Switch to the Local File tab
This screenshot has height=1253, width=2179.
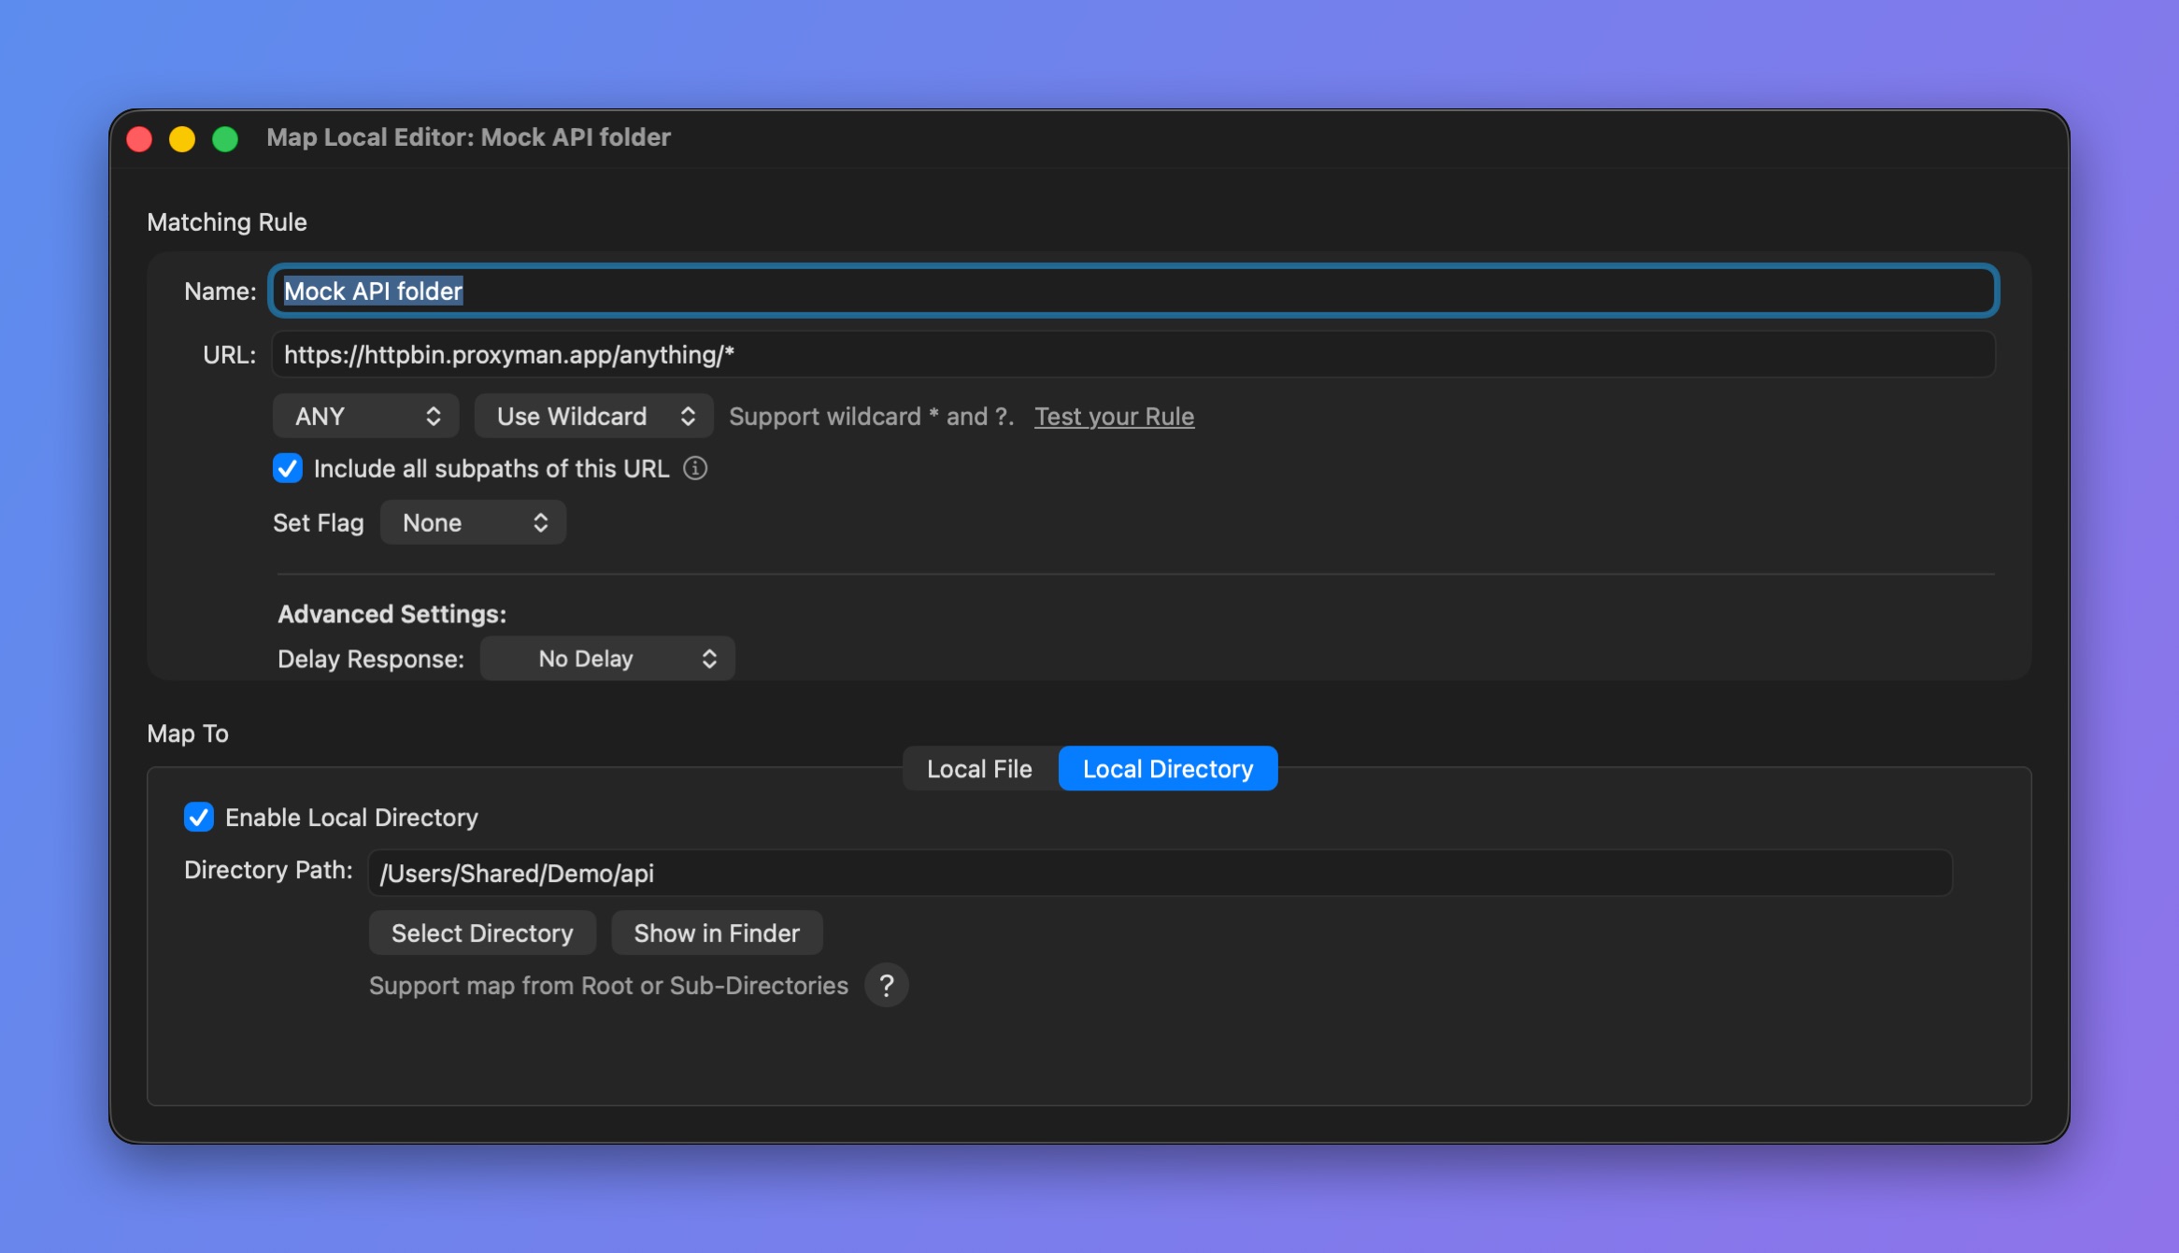979,768
